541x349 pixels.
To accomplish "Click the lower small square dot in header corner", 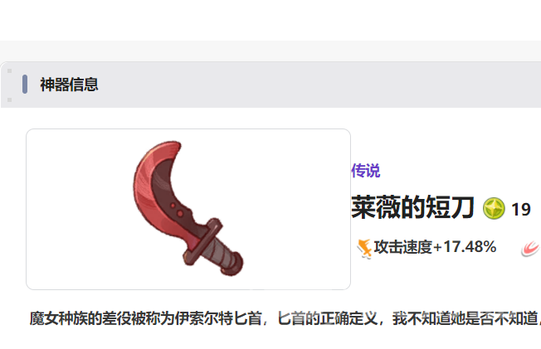I will (x=10, y=100).
